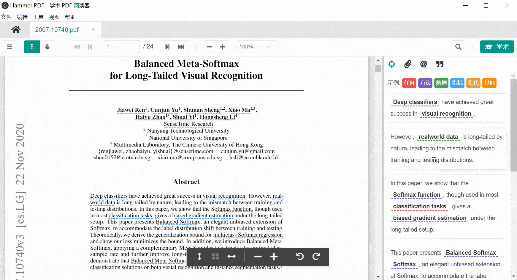Open the 视图 menu
517x280 pixels.
(x=54, y=17)
